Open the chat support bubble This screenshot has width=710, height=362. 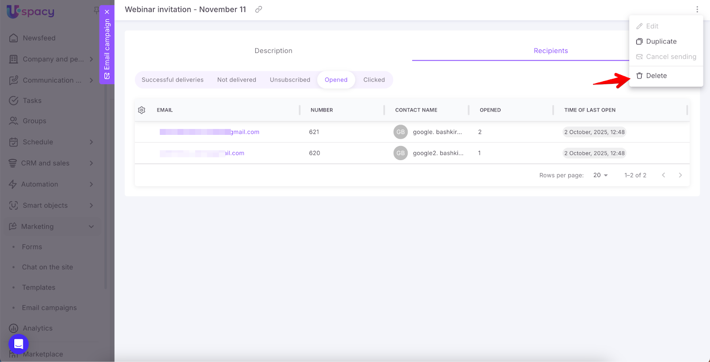[19, 344]
